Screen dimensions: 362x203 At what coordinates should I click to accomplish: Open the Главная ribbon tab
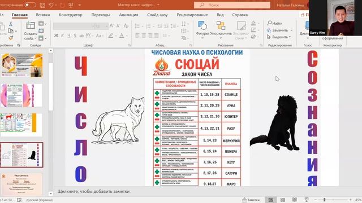(20, 15)
